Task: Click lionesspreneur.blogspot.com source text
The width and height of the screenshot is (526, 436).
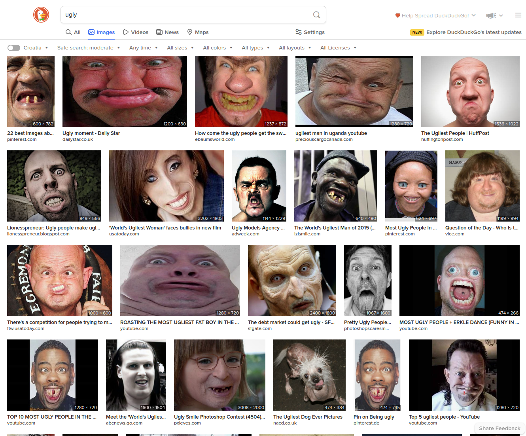Action: (x=38, y=234)
